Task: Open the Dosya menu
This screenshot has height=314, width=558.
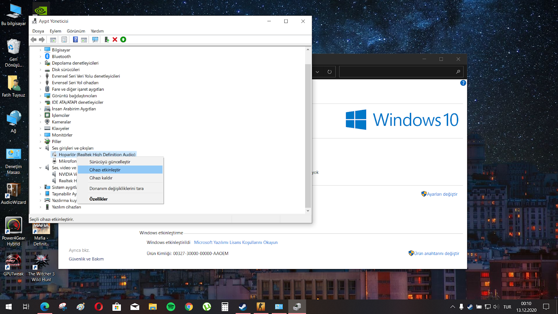Action: point(38,31)
